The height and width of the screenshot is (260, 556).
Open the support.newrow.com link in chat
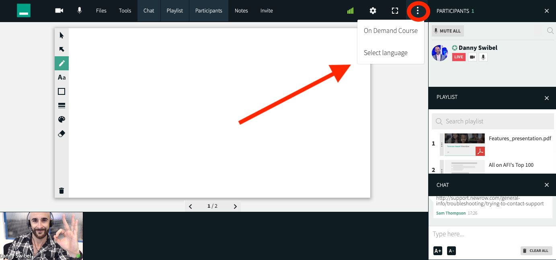pos(490,201)
